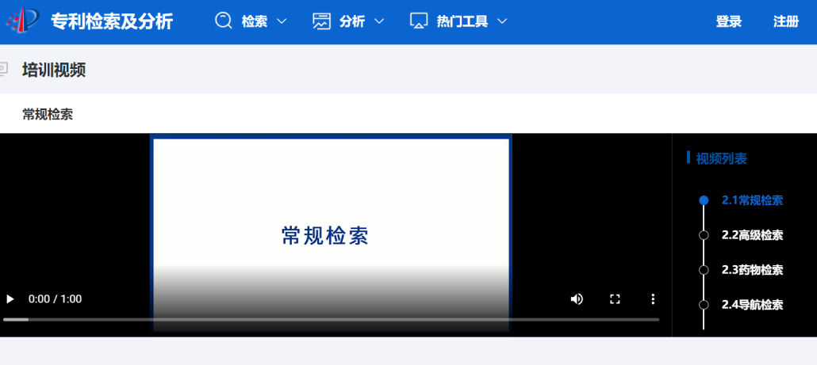Click the 注册 register link
The height and width of the screenshot is (365, 817).
[786, 21]
